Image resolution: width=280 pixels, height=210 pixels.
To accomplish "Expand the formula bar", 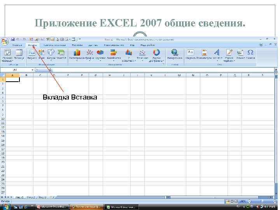I will pos(276,70).
